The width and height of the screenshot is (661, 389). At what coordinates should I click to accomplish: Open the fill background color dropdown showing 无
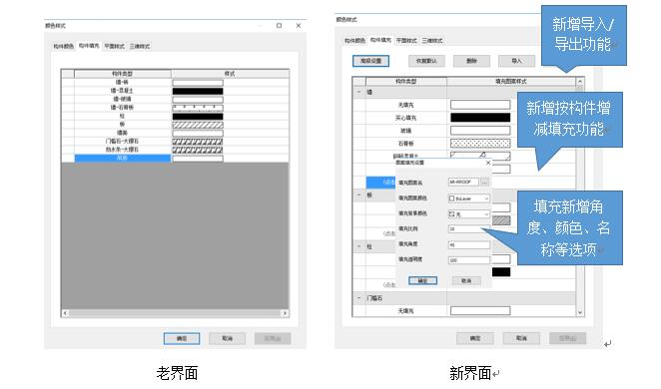pos(468,213)
